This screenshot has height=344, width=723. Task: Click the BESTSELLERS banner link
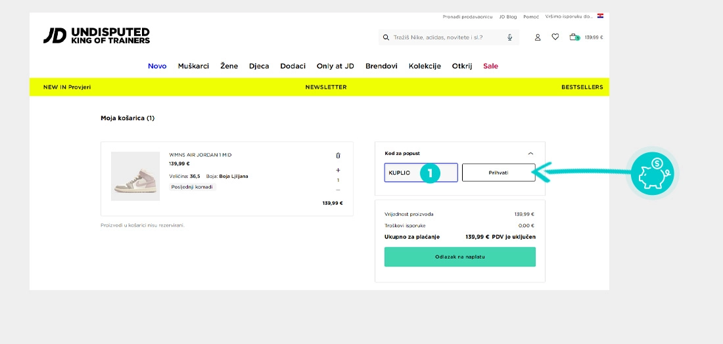[582, 87]
